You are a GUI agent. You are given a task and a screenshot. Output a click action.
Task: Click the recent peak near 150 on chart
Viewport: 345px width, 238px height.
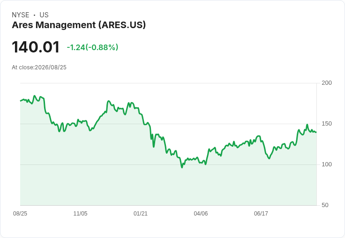pos(307,125)
